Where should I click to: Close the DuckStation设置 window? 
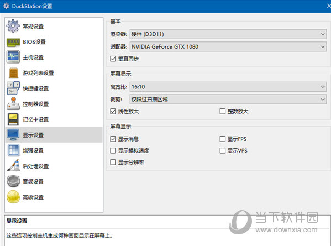tap(329, 6)
